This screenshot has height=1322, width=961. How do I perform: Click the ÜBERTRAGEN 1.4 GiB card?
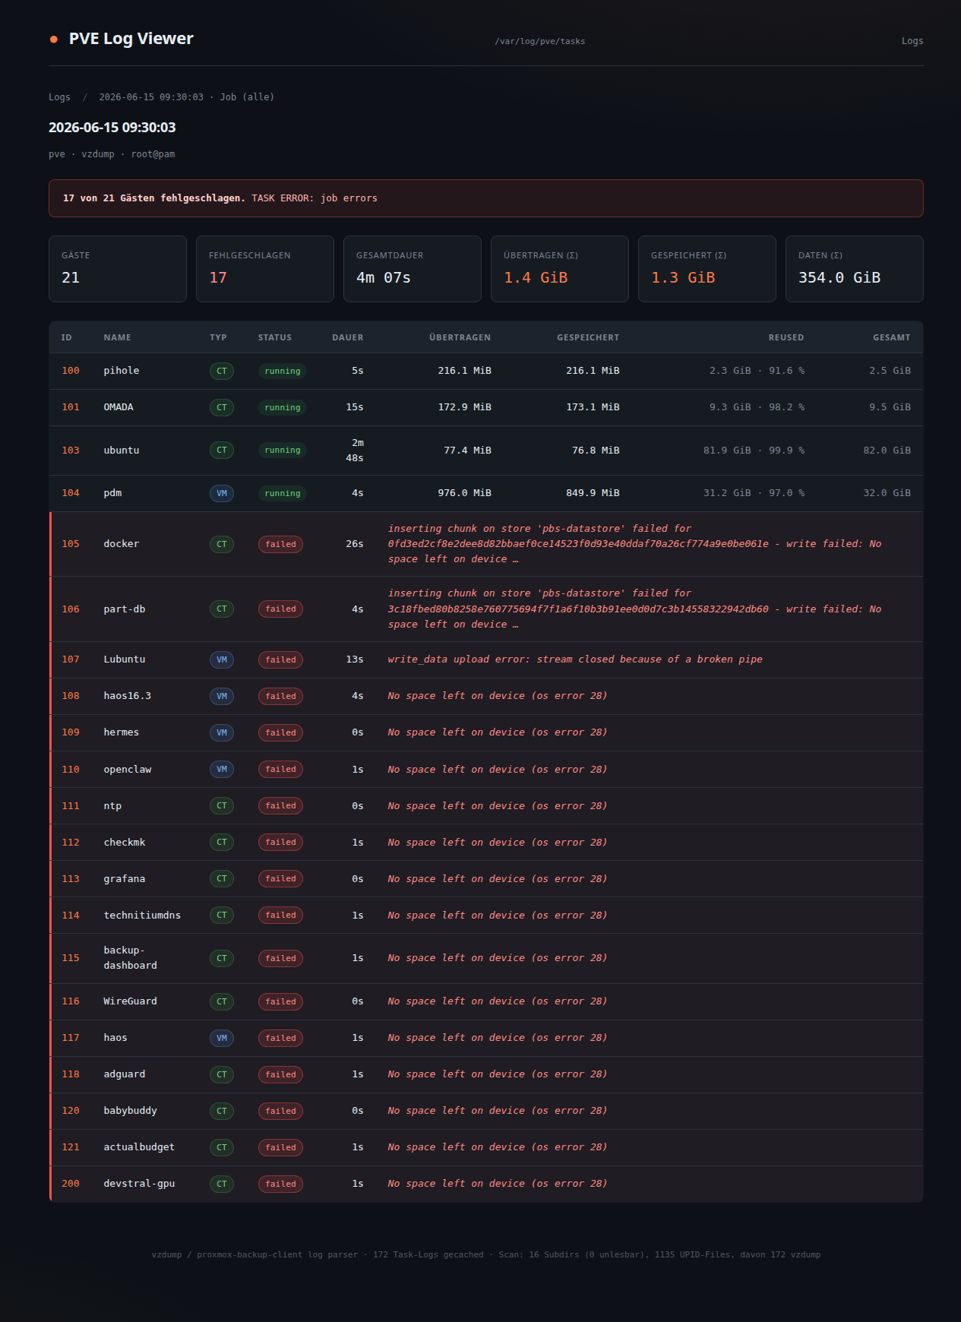560,269
